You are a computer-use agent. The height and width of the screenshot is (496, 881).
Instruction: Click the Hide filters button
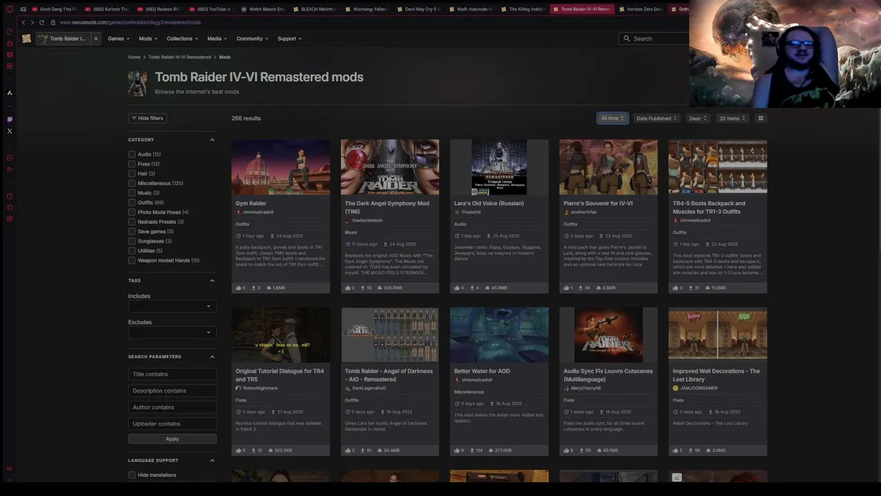pos(147,118)
